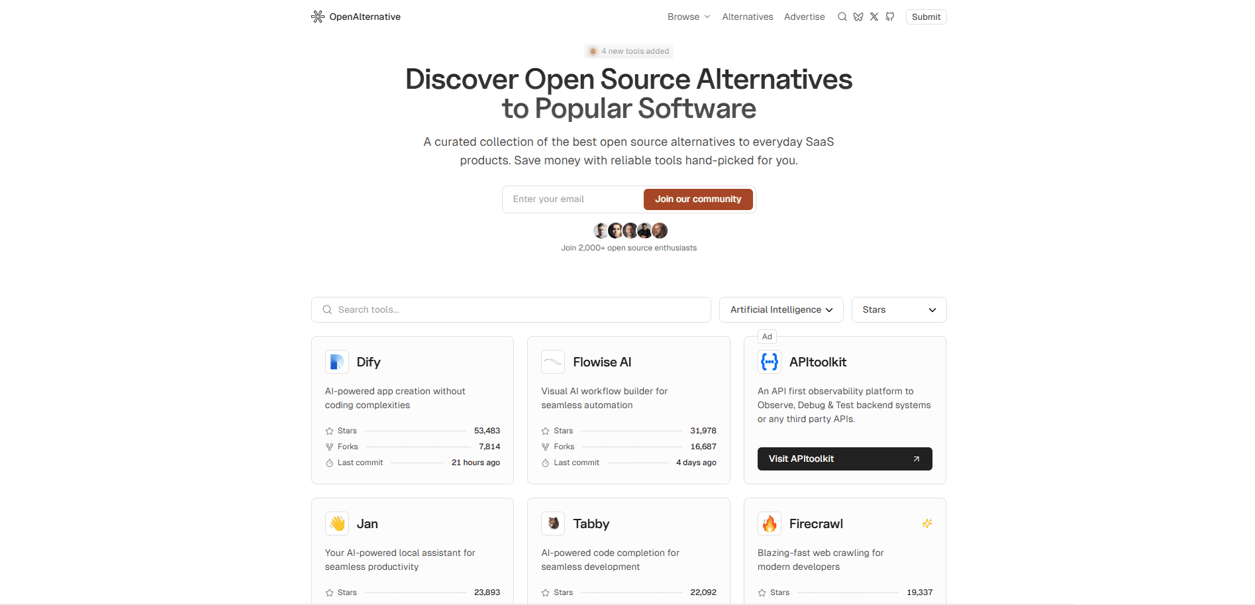Click the APItoolkit logo icon
1255x605 pixels.
(770, 362)
